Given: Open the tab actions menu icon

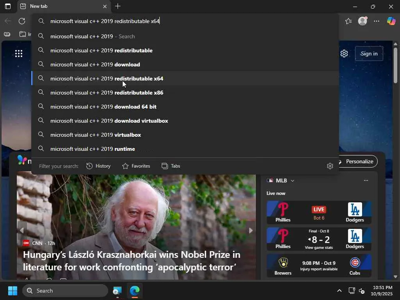Looking at the screenshot, I should 8,6.
